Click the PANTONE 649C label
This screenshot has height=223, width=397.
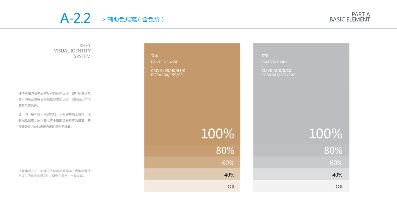[x=275, y=62]
